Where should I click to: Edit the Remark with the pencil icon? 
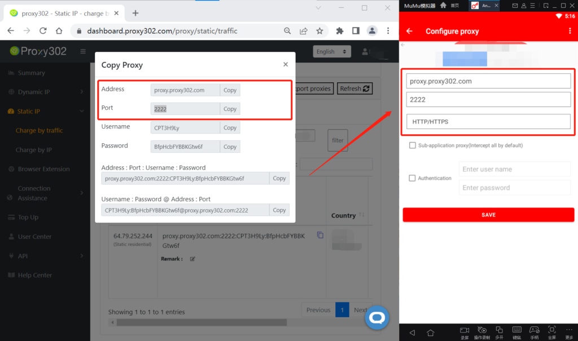tap(192, 259)
